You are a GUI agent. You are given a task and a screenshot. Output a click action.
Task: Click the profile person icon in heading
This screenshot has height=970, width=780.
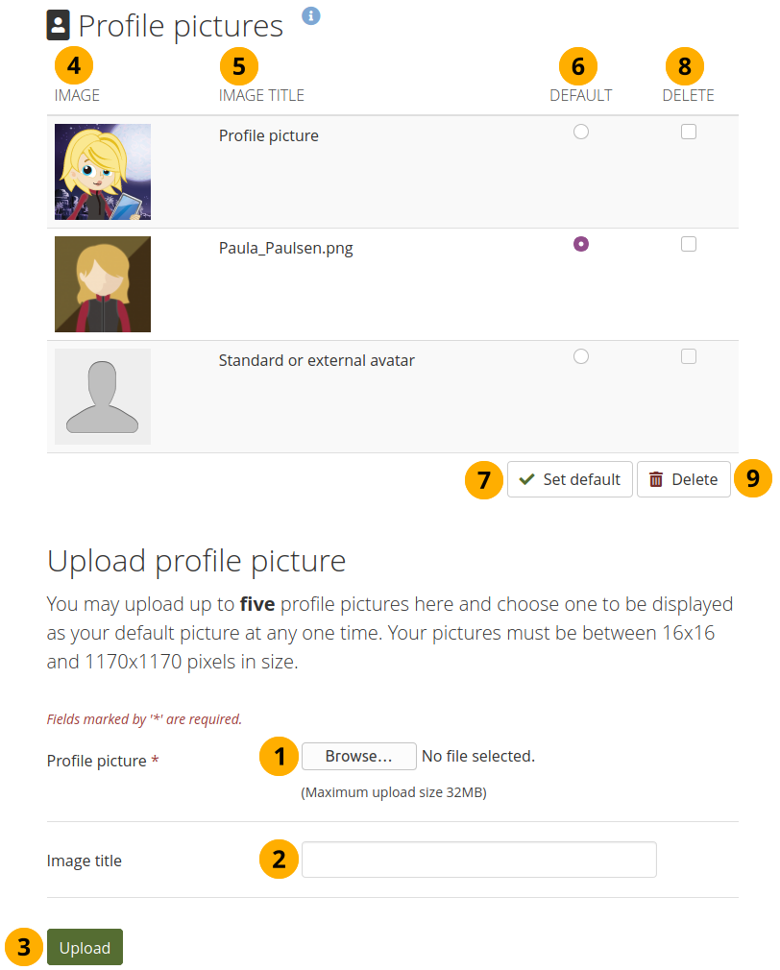(x=59, y=26)
